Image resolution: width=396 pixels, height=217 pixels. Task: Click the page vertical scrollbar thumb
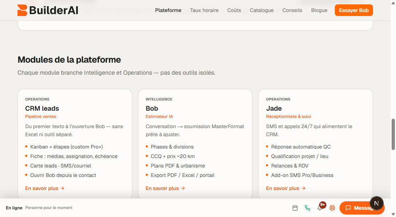[x=393, y=134]
